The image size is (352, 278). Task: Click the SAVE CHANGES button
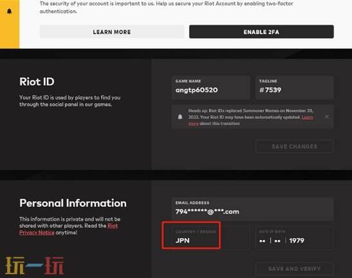294,147
